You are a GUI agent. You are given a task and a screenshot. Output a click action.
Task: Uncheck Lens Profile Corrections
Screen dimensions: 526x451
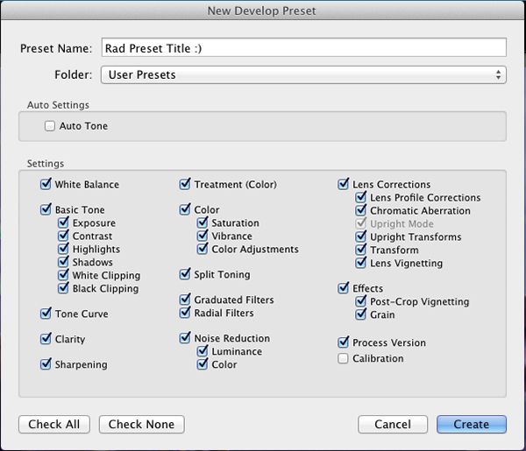pos(360,197)
